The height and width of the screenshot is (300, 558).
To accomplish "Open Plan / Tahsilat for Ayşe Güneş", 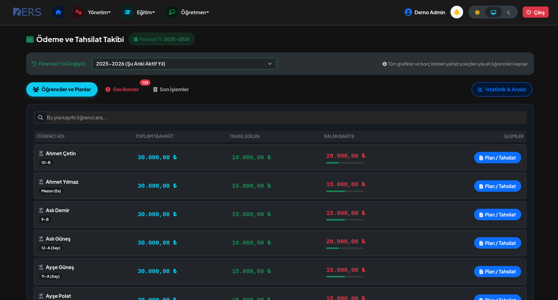I will point(498,272).
